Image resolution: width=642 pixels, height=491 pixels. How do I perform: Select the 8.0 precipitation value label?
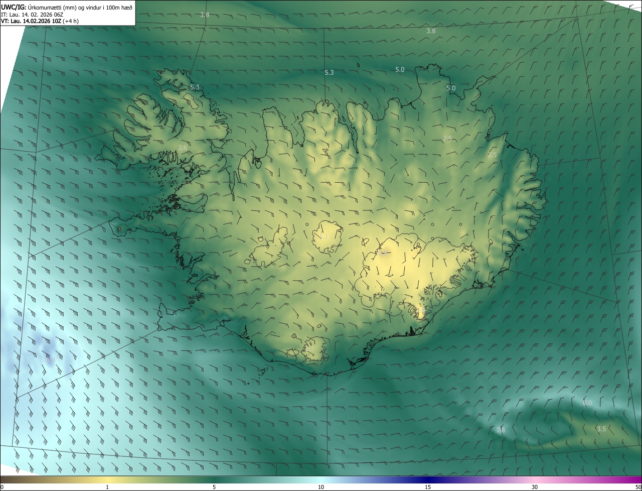coord(587,403)
